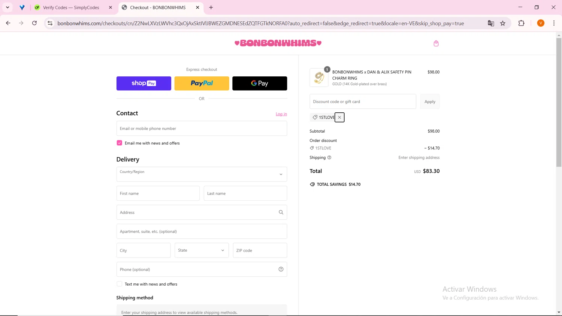Focus the Email or mobile phone number field
This screenshot has height=316, width=562.
[202, 128]
